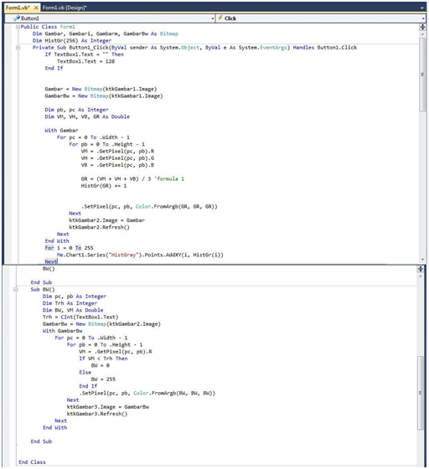Click the "VH = .GetPixel(pc, pb).G" line
429x469 pixels.
click(x=117, y=158)
